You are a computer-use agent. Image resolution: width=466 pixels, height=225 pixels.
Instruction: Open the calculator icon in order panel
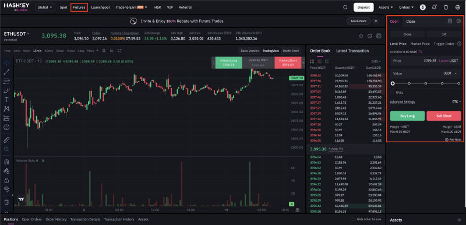450,21
